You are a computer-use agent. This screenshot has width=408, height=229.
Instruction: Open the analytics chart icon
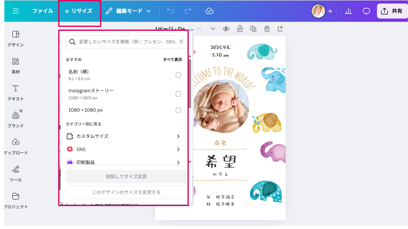point(348,11)
